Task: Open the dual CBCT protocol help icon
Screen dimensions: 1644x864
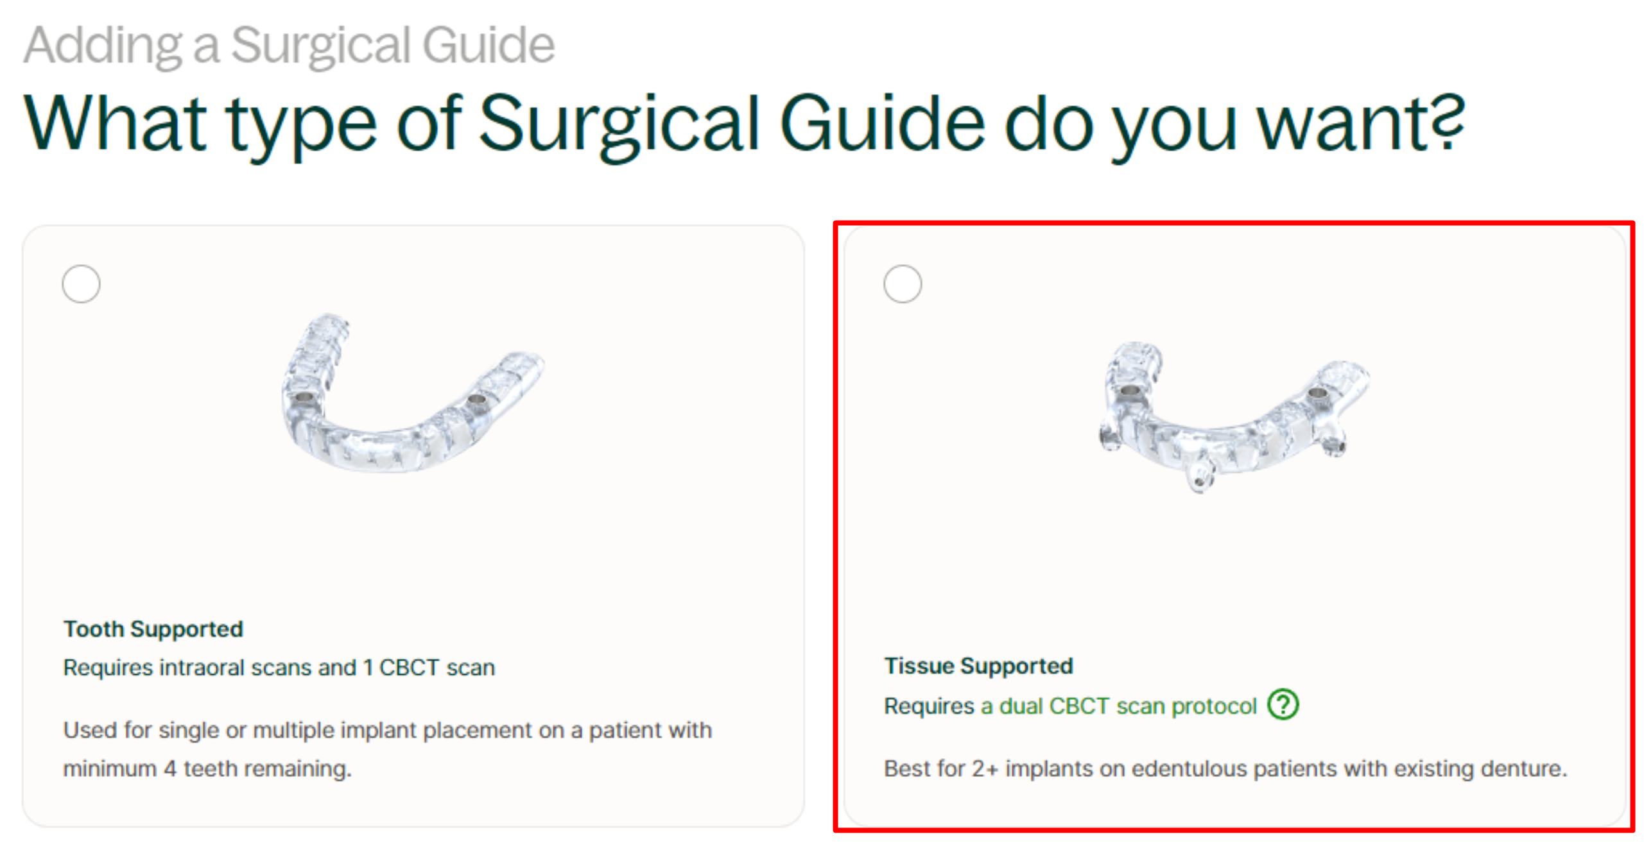Action: pyautogui.click(x=1282, y=704)
